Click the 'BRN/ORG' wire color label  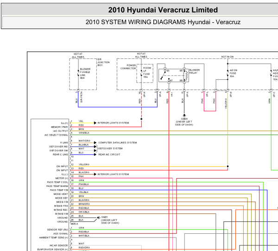pos(84,204)
